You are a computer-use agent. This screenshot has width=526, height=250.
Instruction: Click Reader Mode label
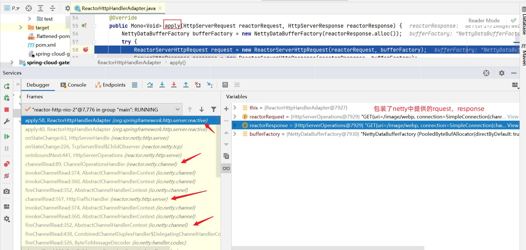(x=484, y=20)
